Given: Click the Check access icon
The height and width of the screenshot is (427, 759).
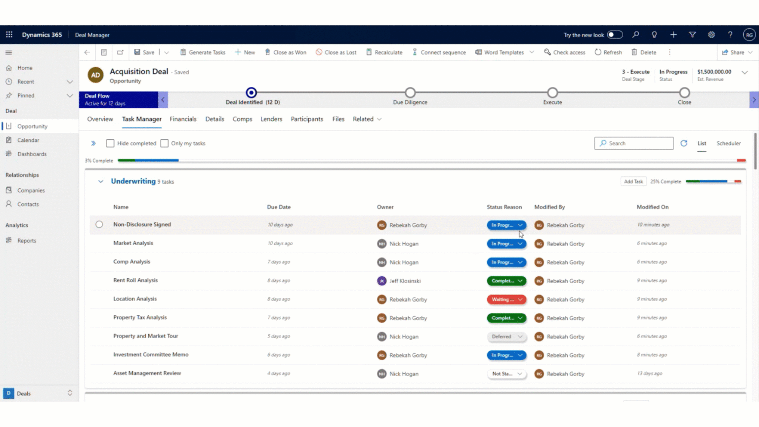Looking at the screenshot, I should pos(547,52).
